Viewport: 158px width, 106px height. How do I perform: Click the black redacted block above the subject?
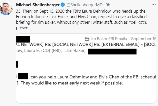(23, 39)
